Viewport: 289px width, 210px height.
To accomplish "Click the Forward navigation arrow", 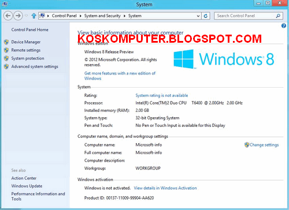I will [x=18, y=16].
